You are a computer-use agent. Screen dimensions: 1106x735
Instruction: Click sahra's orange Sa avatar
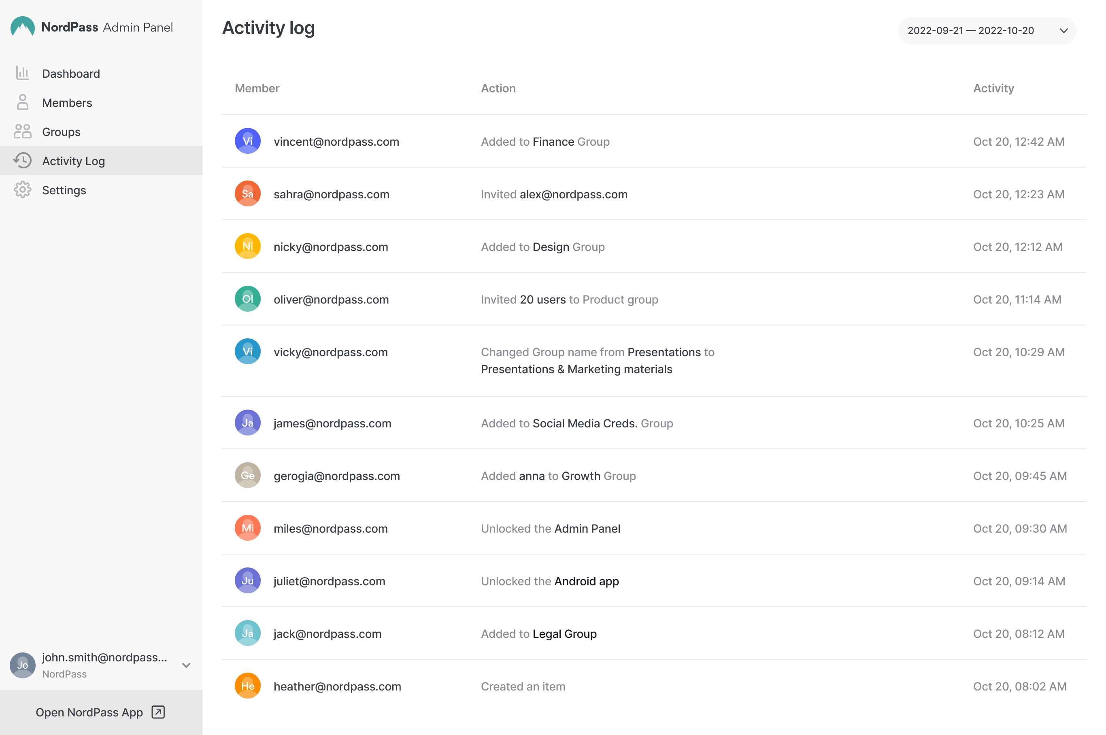tap(247, 193)
